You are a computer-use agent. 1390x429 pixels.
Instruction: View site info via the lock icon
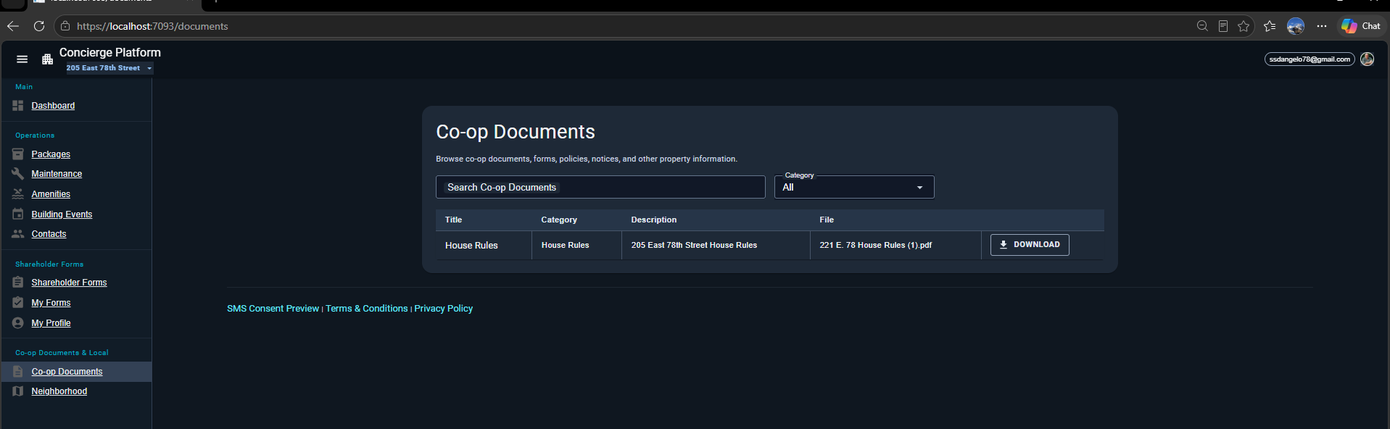(x=65, y=26)
